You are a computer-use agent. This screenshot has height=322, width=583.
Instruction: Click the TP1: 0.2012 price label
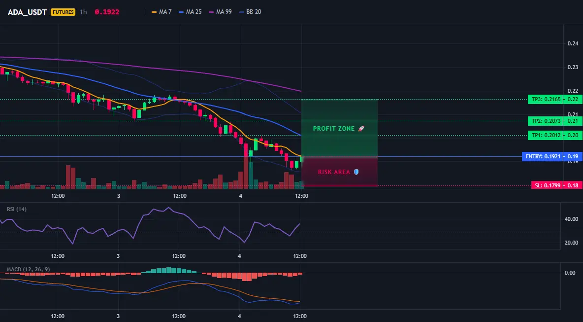546,136
